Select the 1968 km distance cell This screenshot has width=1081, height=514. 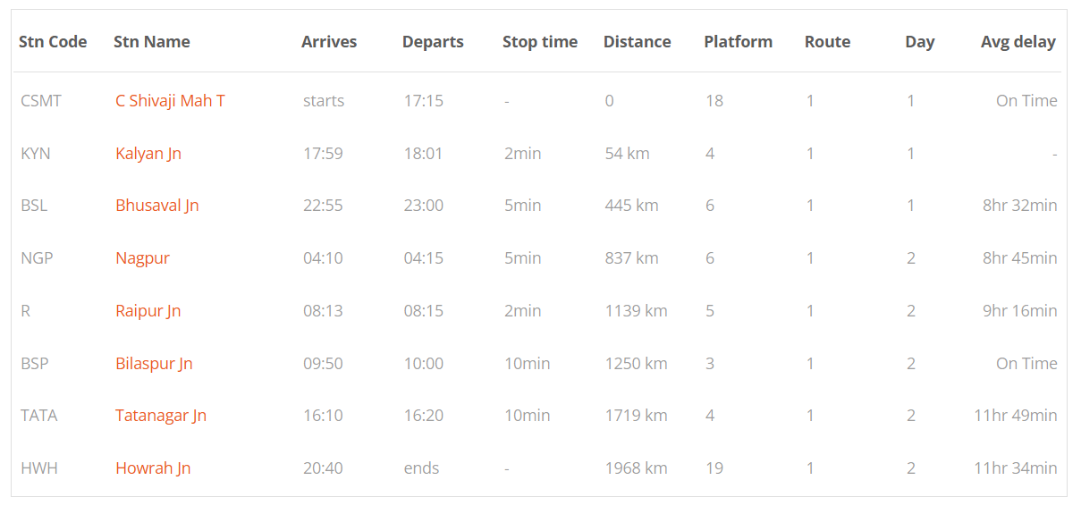[x=637, y=468]
